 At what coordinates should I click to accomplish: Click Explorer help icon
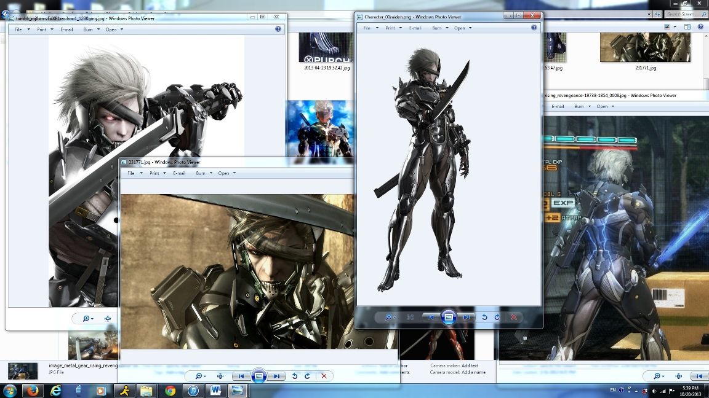tap(700, 26)
